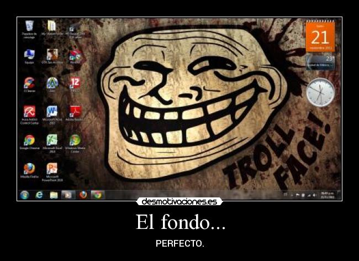Open Internet Explorer from the taskbar
This screenshot has width=359, height=261.
click(x=39, y=195)
